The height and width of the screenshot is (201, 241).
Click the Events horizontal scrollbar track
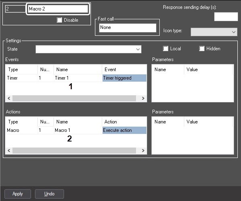[x=74, y=98]
